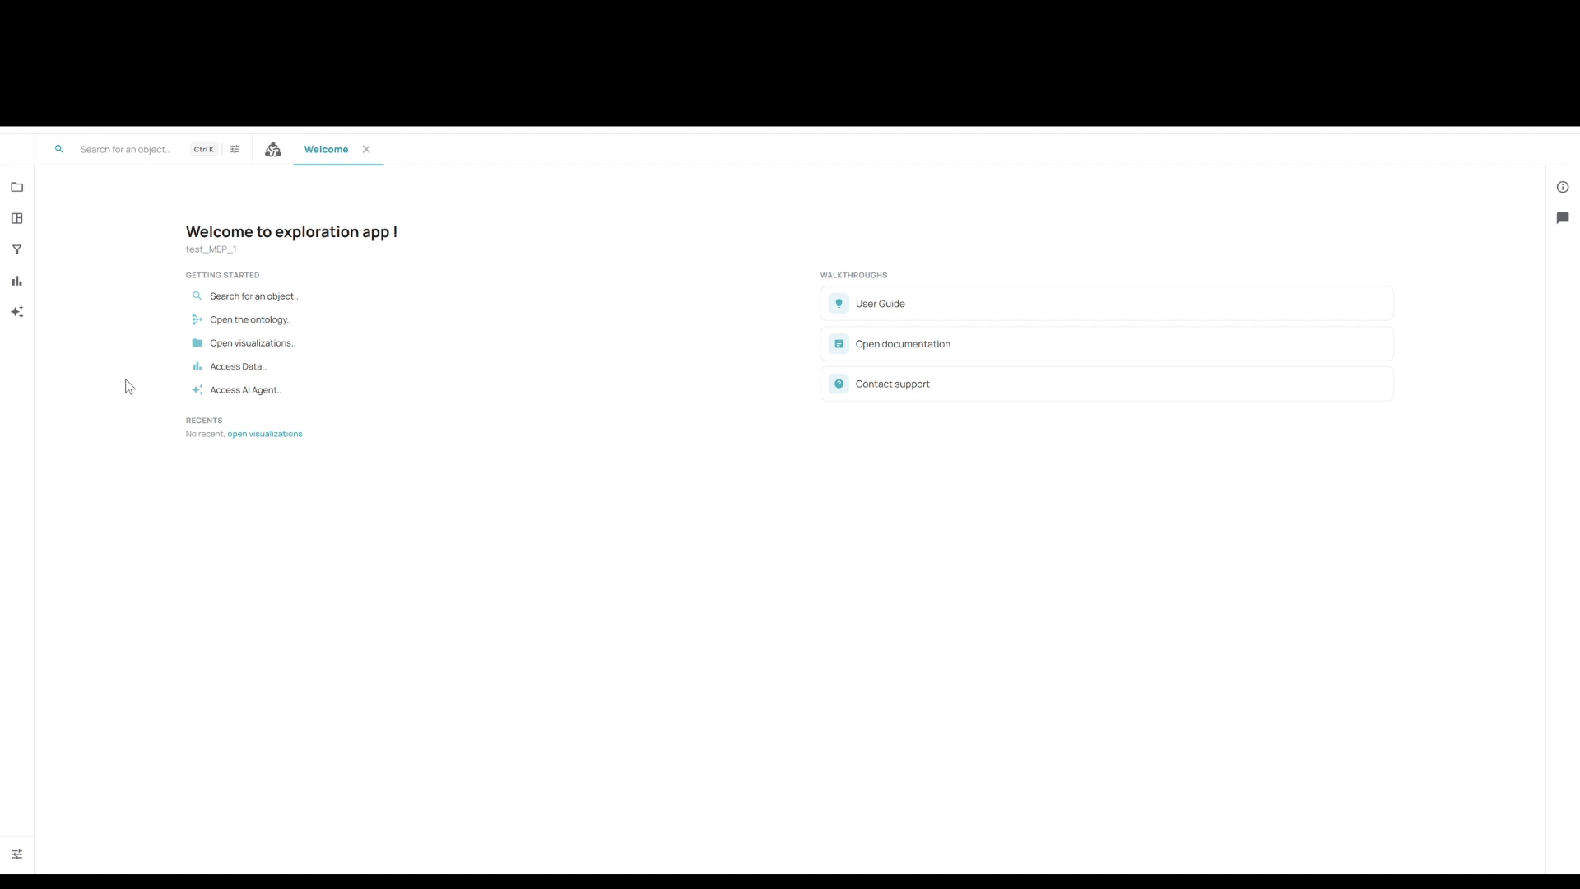
Task: Click the chart icon beside Access Data
Action: pos(197,367)
